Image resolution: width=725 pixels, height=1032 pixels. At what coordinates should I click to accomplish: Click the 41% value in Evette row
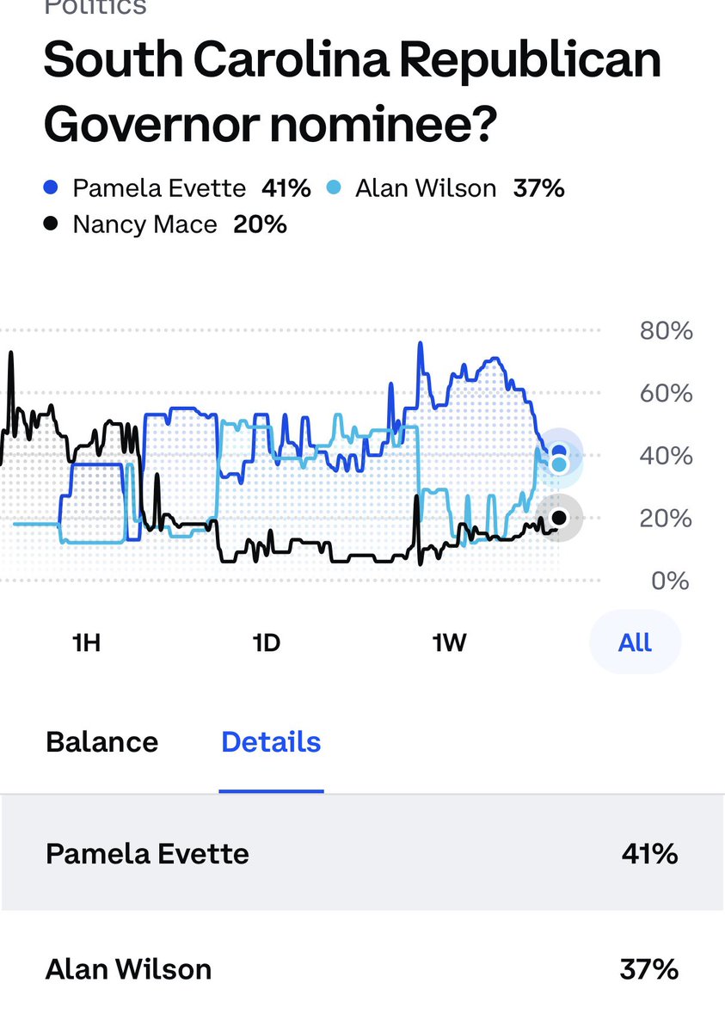tap(649, 853)
